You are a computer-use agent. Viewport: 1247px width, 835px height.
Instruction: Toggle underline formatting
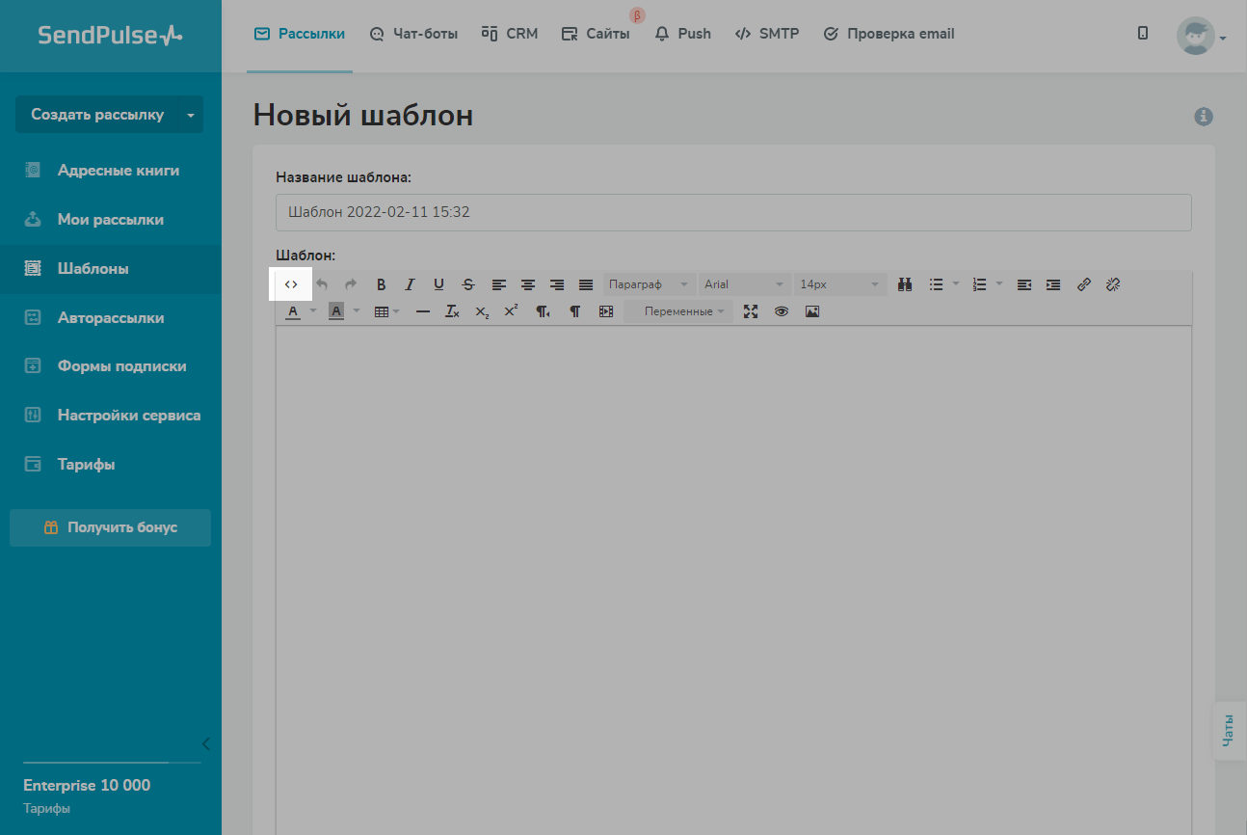pyautogui.click(x=438, y=284)
